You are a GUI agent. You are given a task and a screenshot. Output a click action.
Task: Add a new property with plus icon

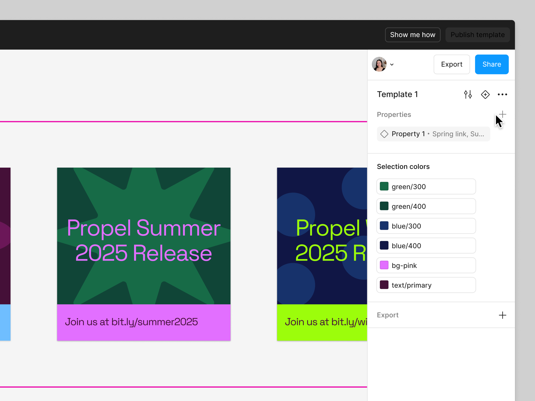502,114
